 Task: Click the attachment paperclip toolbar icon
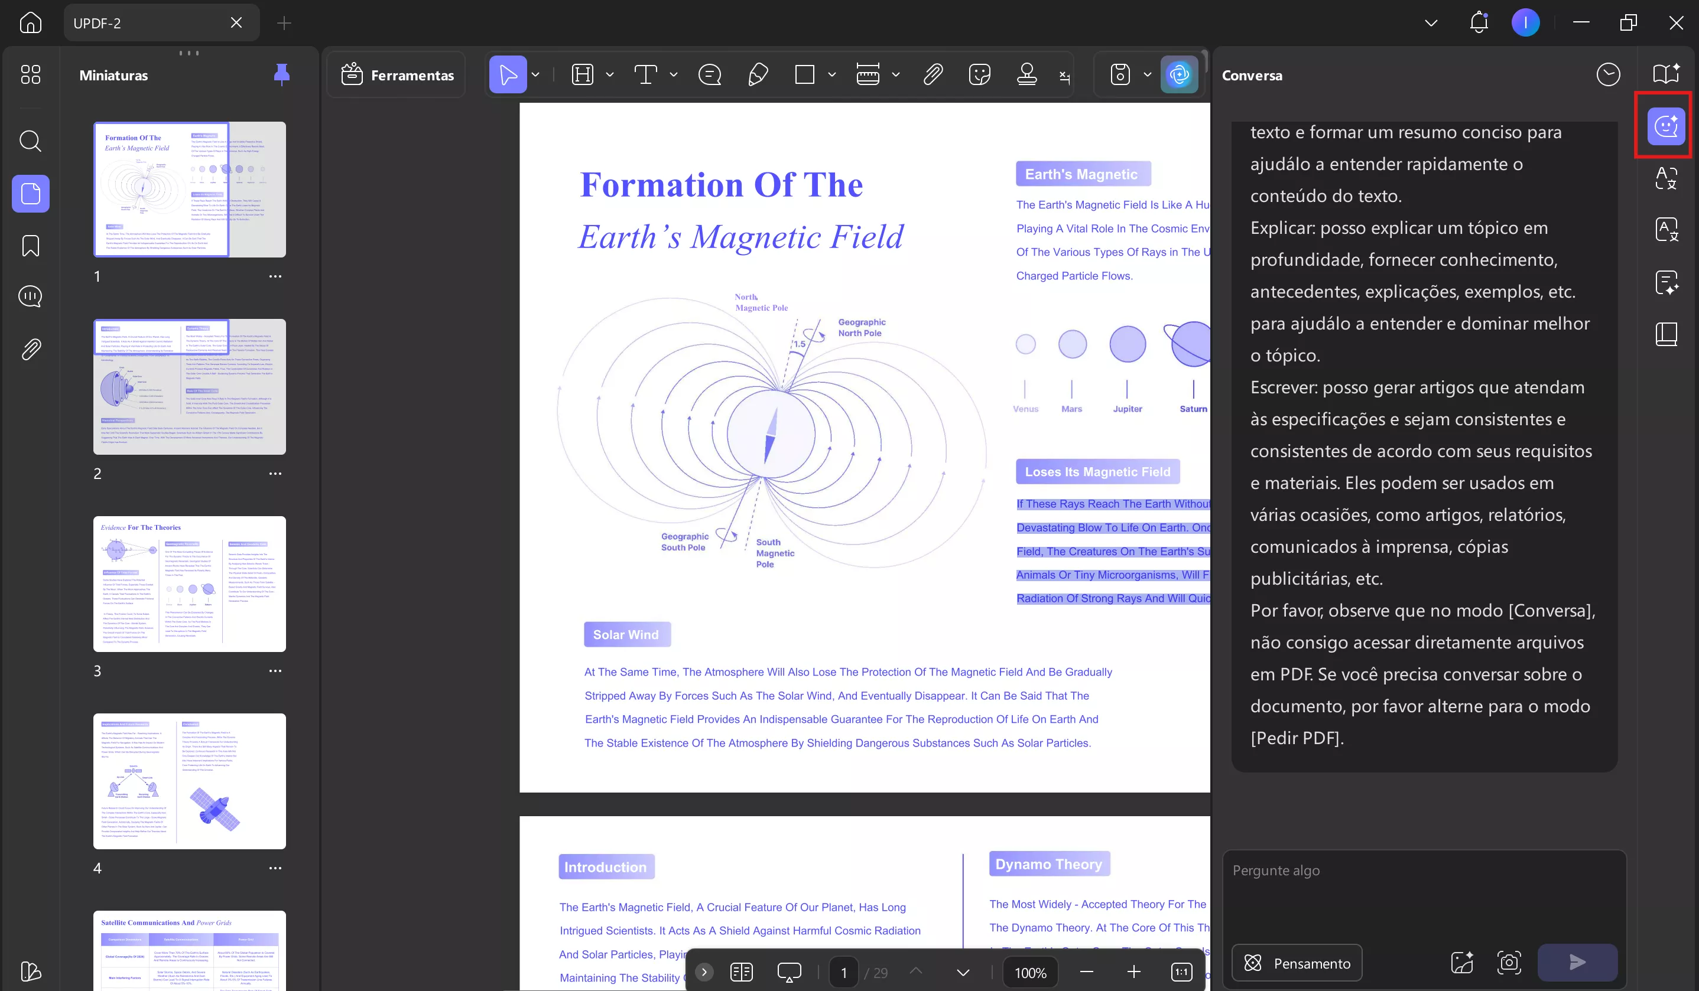click(933, 75)
